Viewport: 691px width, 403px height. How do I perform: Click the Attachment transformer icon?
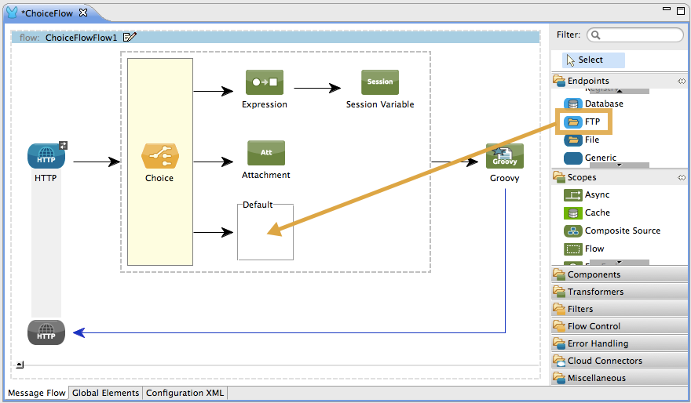click(x=265, y=153)
